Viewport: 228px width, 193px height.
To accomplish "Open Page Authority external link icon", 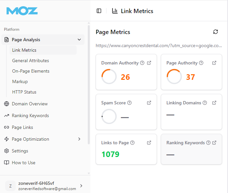I will [214, 63].
